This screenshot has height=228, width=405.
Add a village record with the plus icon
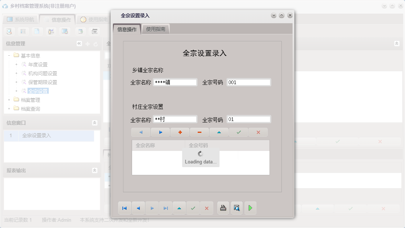click(x=180, y=132)
